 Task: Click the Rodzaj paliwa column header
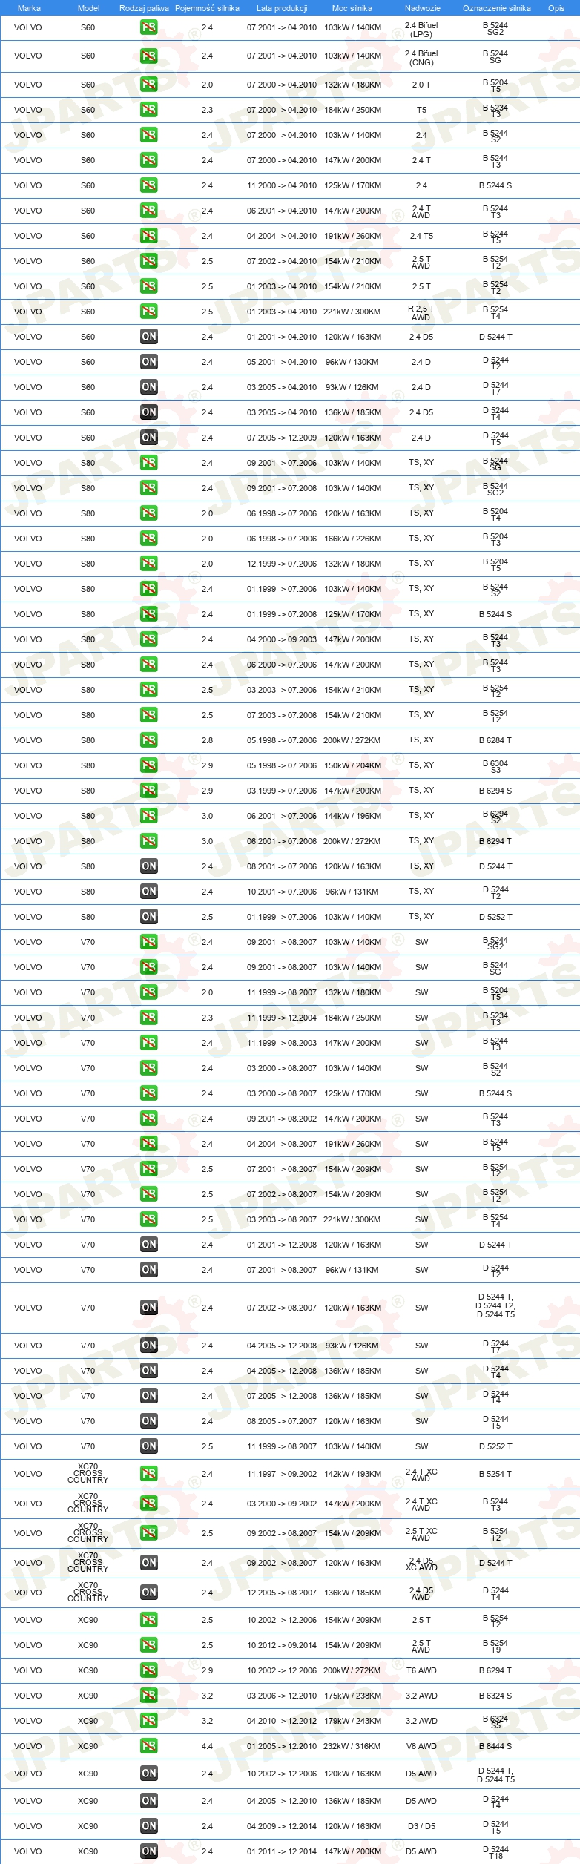pos(144,8)
